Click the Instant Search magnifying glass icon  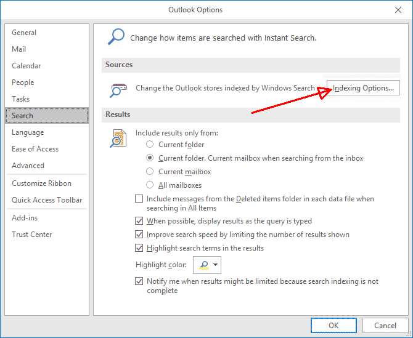click(x=116, y=36)
